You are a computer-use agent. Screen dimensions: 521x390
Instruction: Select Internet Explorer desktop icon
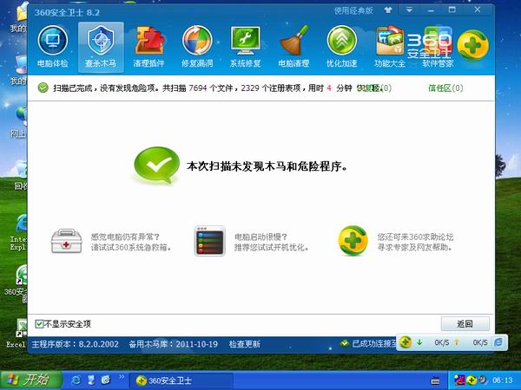18,232
